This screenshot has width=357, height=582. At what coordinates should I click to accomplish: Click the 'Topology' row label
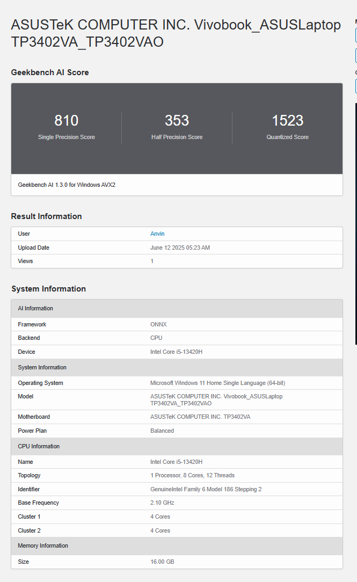tap(30, 476)
